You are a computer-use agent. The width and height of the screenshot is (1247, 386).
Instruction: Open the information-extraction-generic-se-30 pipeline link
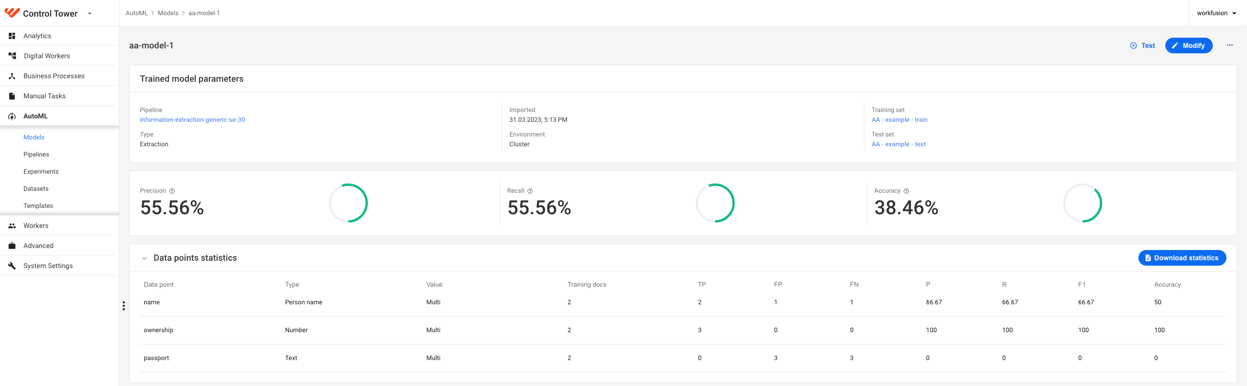pos(192,119)
